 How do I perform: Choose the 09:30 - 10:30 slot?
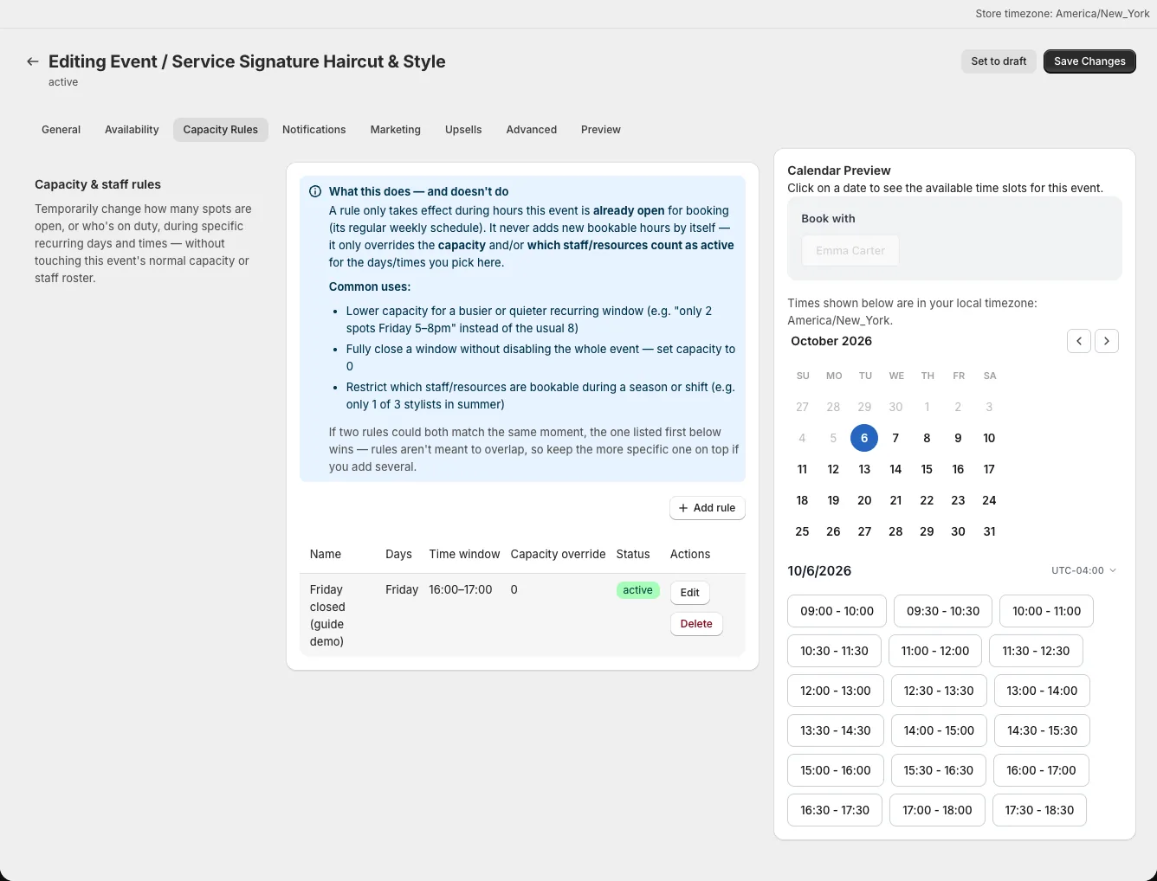click(x=943, y=611)
